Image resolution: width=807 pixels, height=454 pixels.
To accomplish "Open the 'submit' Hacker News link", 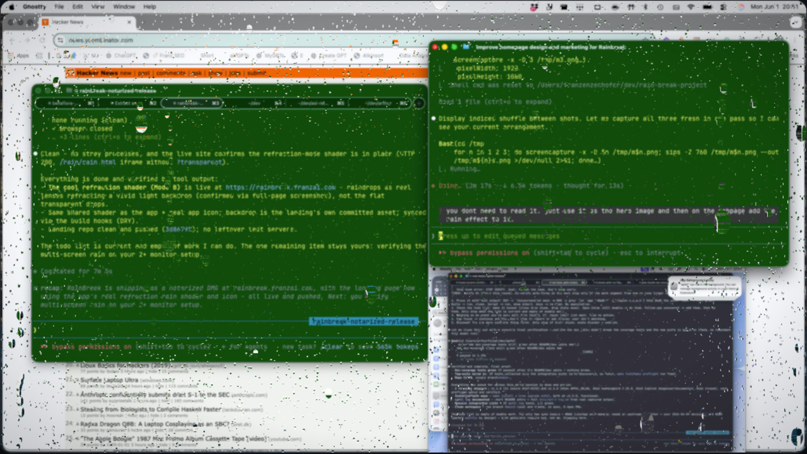I will pyautogui.click(x=257, y=73).
